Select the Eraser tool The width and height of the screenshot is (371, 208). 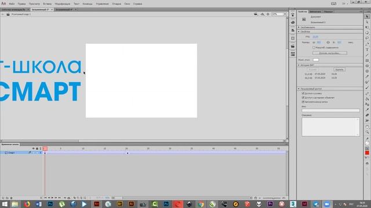point(367,115)
